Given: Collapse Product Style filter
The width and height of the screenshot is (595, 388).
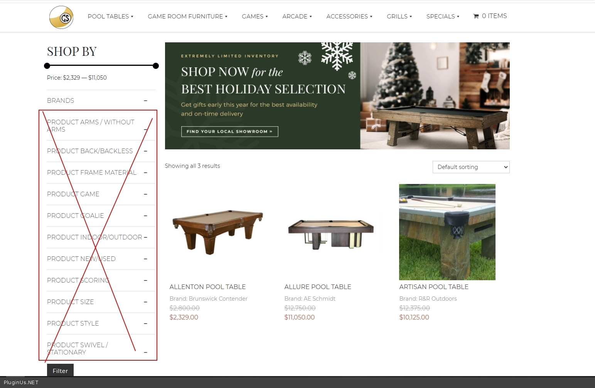Looking at the screenshot, I should click(x=145, y=324).
